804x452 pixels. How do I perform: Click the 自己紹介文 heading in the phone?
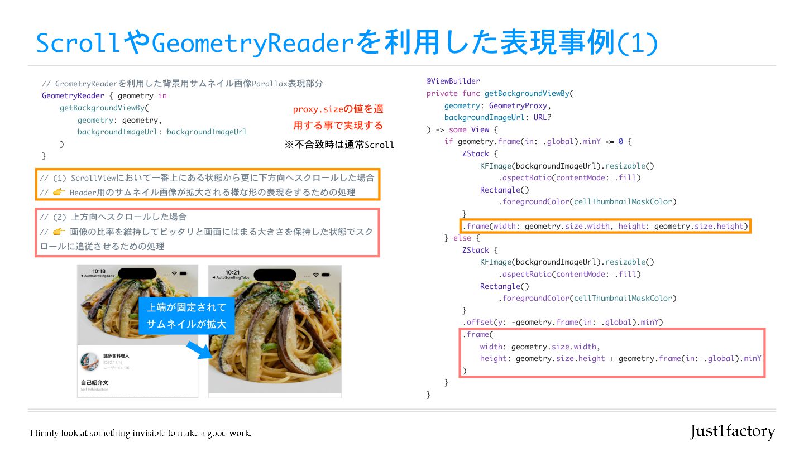pos(94,383)
